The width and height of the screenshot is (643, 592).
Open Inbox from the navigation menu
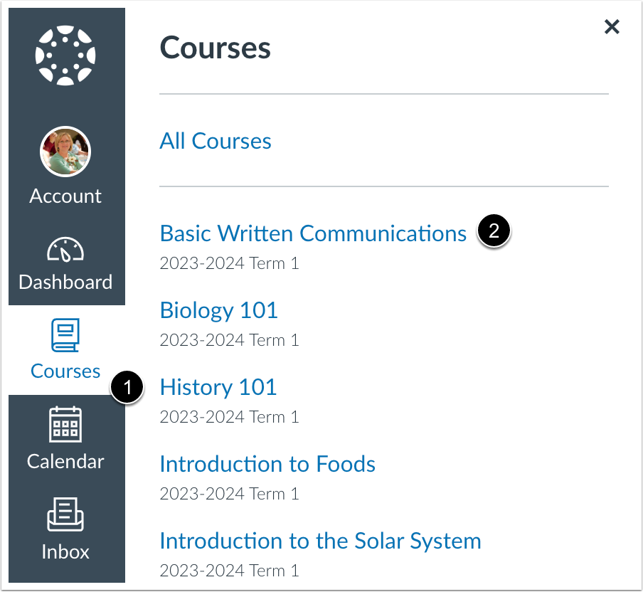[65, 551]
